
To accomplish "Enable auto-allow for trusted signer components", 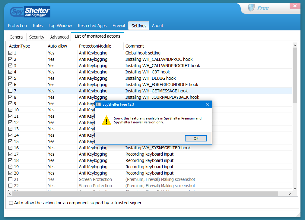I will pos(11,203).
